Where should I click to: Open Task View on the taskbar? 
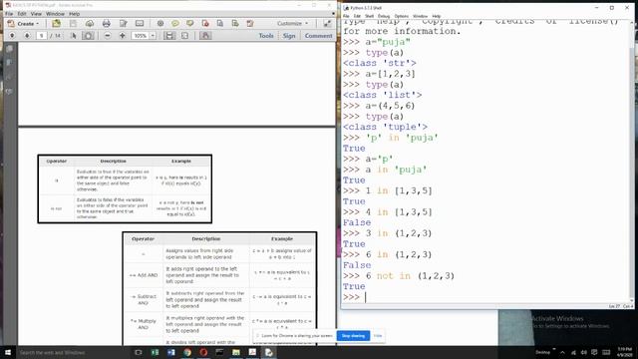coord(139,352)
